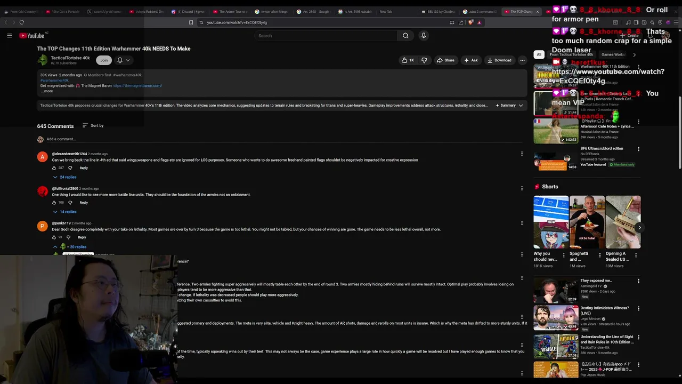This screenshot has width=682, height=384.
Task: Download the video
Action: tap(499, 60)
